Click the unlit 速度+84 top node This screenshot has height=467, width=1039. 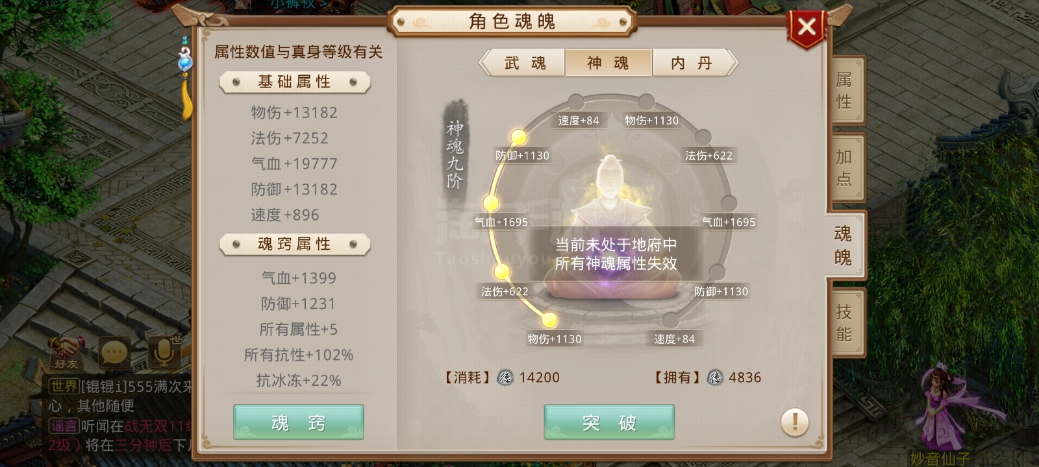[576, 102]
